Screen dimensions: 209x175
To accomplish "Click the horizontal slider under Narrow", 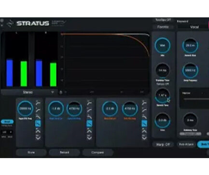I will 196,99.
